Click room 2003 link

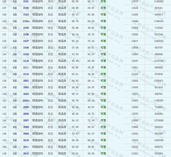[26, 94]
